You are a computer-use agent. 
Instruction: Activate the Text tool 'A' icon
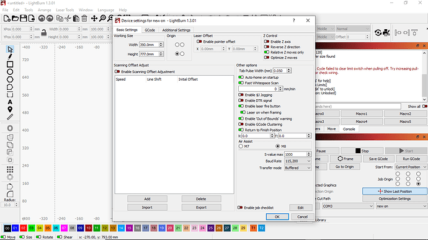[x=10, y=102]
